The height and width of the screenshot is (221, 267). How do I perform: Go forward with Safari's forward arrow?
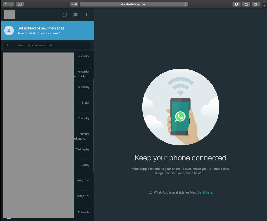[11, 4]
